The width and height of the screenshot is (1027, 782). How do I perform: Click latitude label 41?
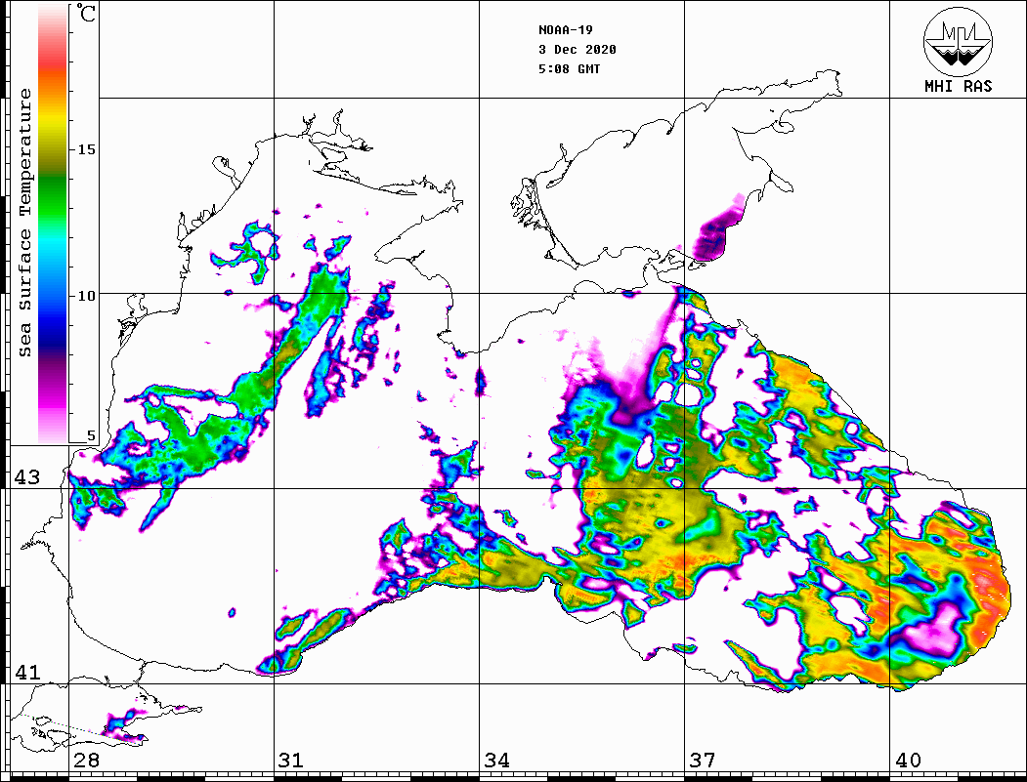(27, 672)
